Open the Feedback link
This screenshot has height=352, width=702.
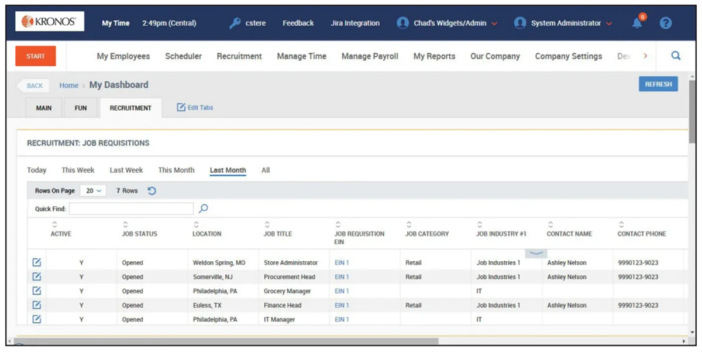[x=298, y=23]
